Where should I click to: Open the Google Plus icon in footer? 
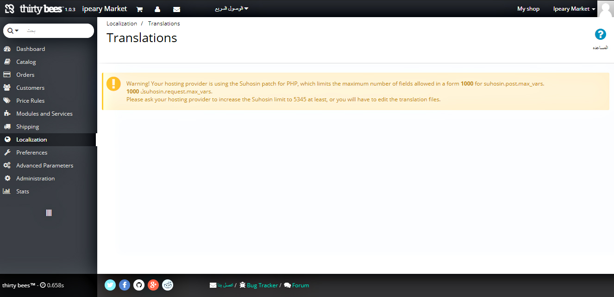coord(153,285)
